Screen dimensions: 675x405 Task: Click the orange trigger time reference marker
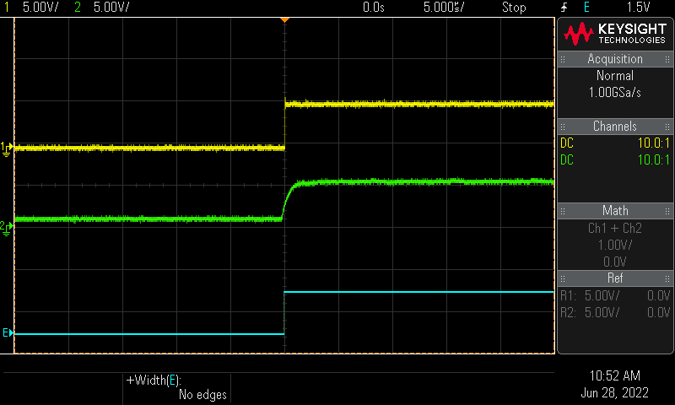pyautogui.click(x=284, y=20)
